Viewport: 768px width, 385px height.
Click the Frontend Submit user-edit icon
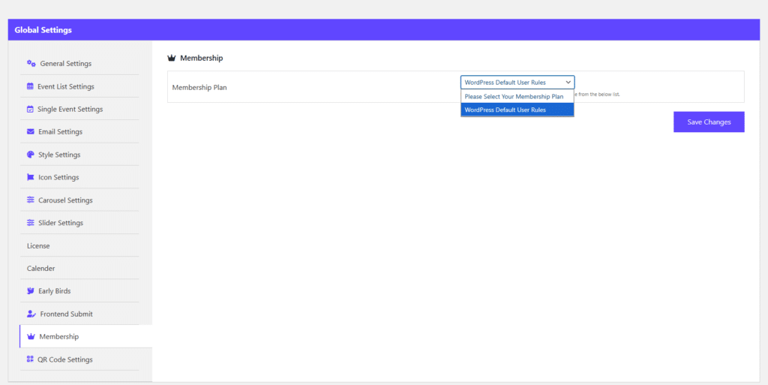click(x=31, y=314)
